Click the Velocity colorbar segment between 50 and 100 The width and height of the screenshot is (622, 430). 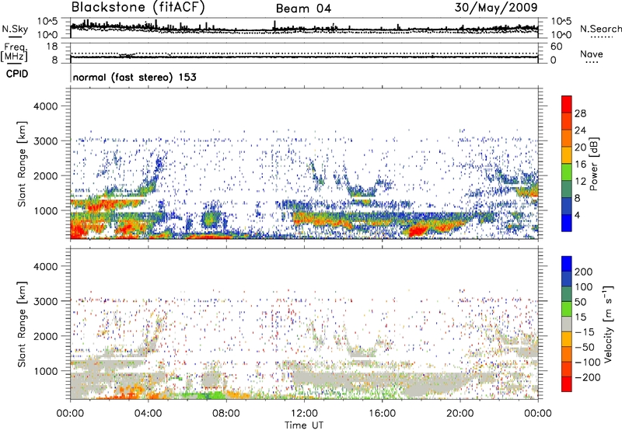point(567,294)
